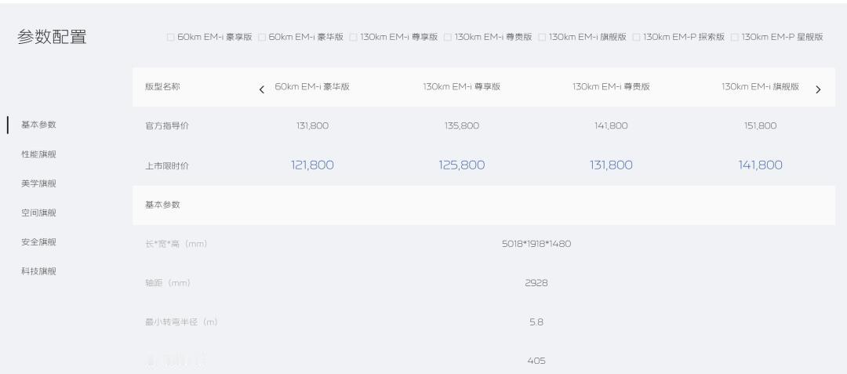Open the 科技旗舰 section

point(38,271)
